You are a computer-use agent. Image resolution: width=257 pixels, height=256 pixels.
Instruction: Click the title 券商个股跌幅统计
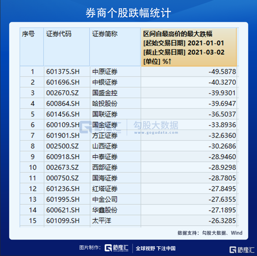click(128, 13)
